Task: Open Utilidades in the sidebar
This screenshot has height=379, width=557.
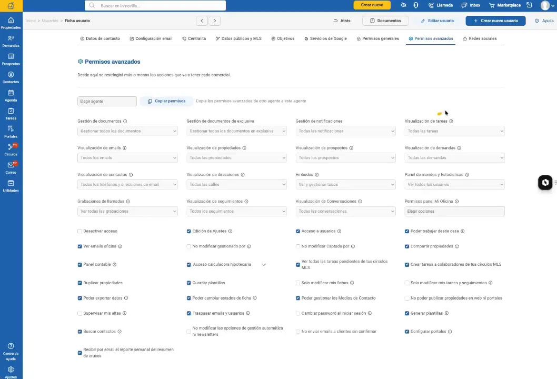Action: (11, 186)
